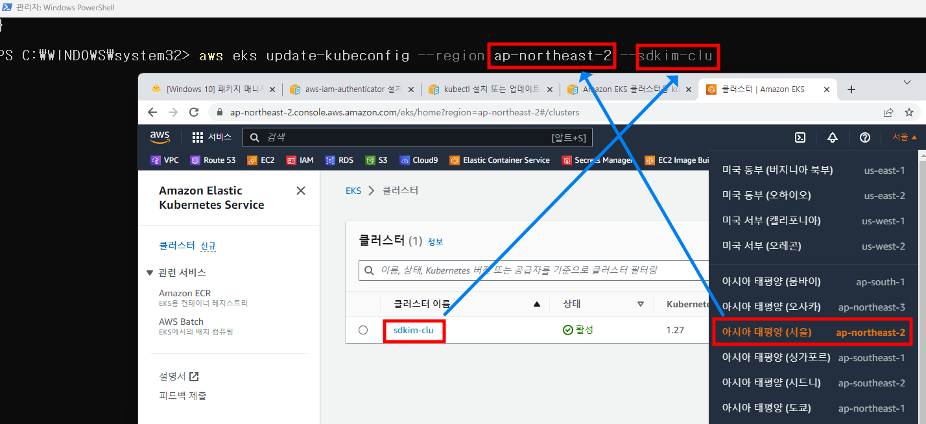The width and height of the screenshot is (926, 424).
Task: Select region 아시아 태평양 (시드니)
Action: click(x=814, y=383)
